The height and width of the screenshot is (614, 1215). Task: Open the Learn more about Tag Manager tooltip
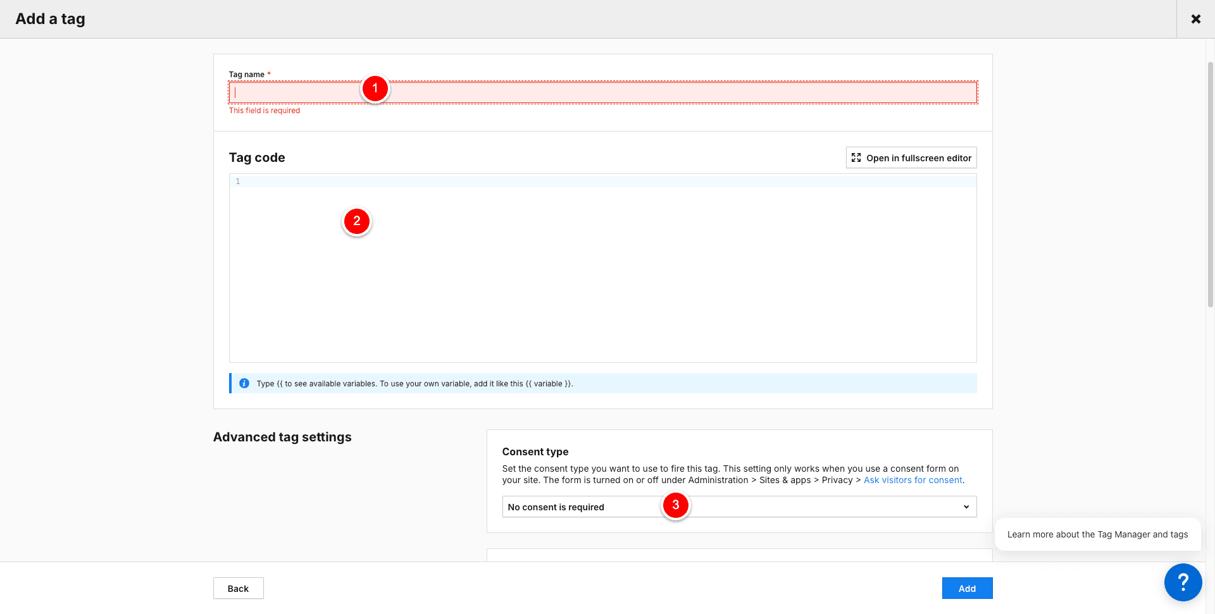coord(1097,534)
